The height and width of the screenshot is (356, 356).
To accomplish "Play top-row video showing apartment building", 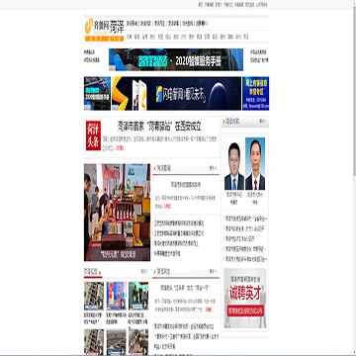I will pyautogui.click(x=94, y=296).
